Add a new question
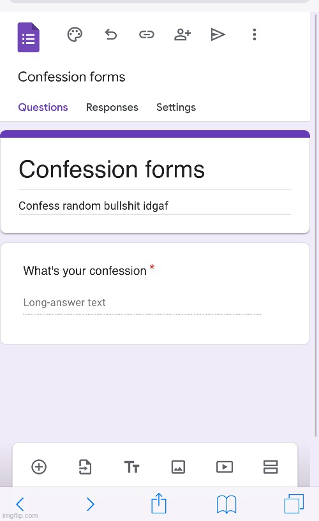The width and height of the screenshot is (319, 521). click(x=39, y=467)
